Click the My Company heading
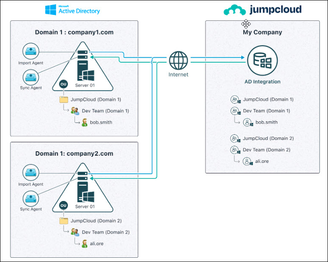This screenshot has height=262, width=328. click(262, 32)
